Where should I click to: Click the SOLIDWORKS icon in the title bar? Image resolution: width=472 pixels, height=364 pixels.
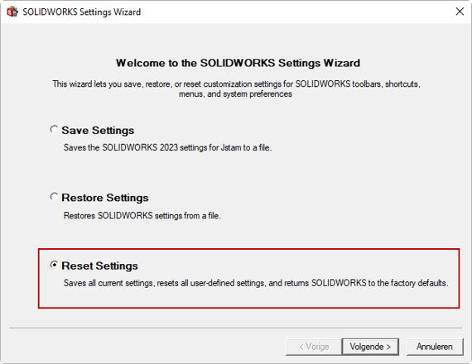click(12, 12)
